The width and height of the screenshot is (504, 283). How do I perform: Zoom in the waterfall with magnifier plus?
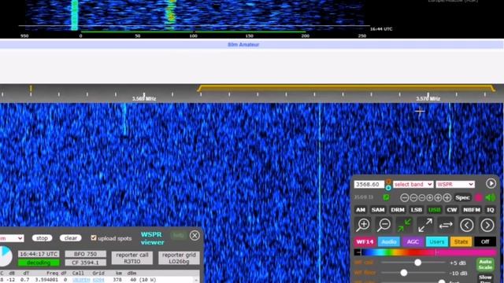click(363, 225)
